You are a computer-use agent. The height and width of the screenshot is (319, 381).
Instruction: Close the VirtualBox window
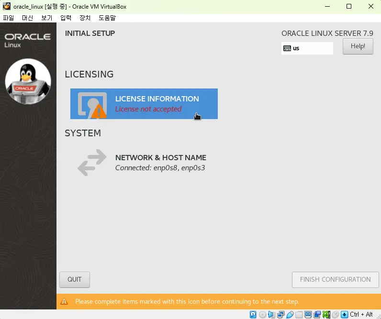tap(371, 6)
